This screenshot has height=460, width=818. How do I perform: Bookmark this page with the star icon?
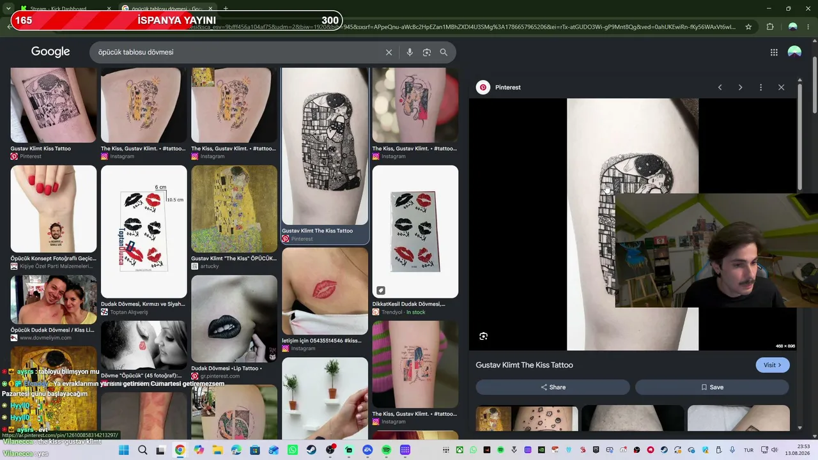pyautogui.click(x=748, y=27)
